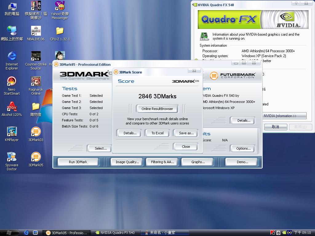Click the Run 3DMark button
The height and width of the screenshot is (236, 315).
(78, 162)
